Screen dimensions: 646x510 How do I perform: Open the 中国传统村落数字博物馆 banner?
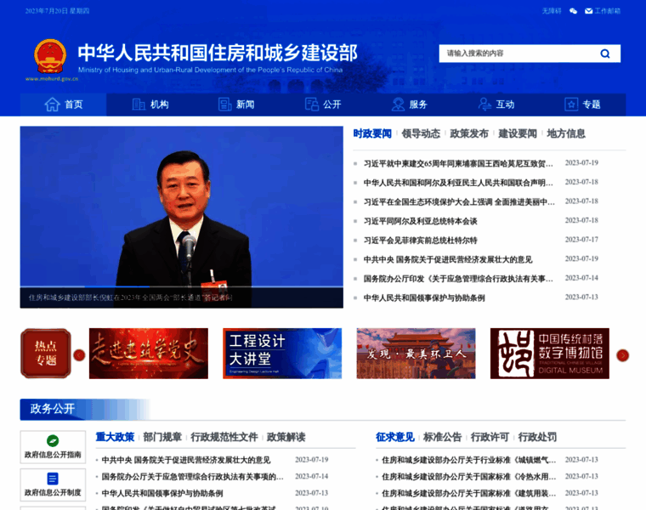coord(550,354)
